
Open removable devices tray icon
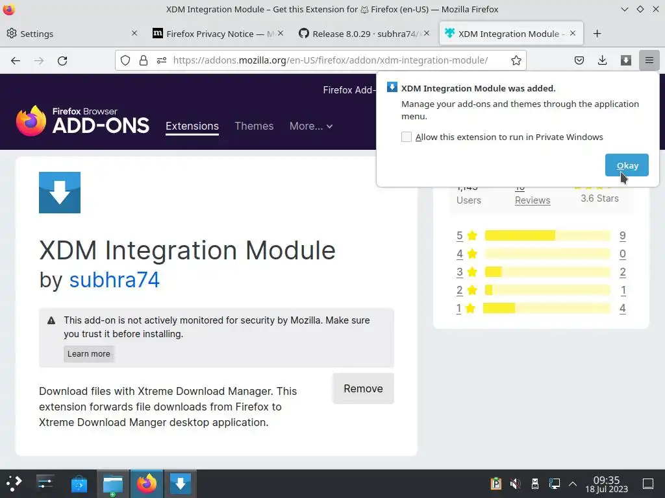tap(535, 484)
